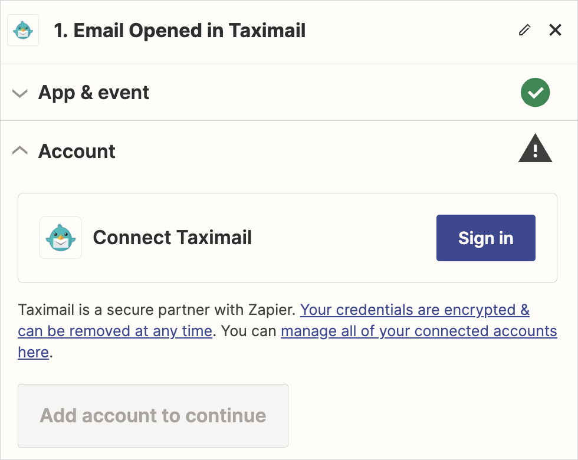The height and width of the screenshot is (460, 578).
Task: Click the pencil icon to rename step
Action: coord(524,30)
